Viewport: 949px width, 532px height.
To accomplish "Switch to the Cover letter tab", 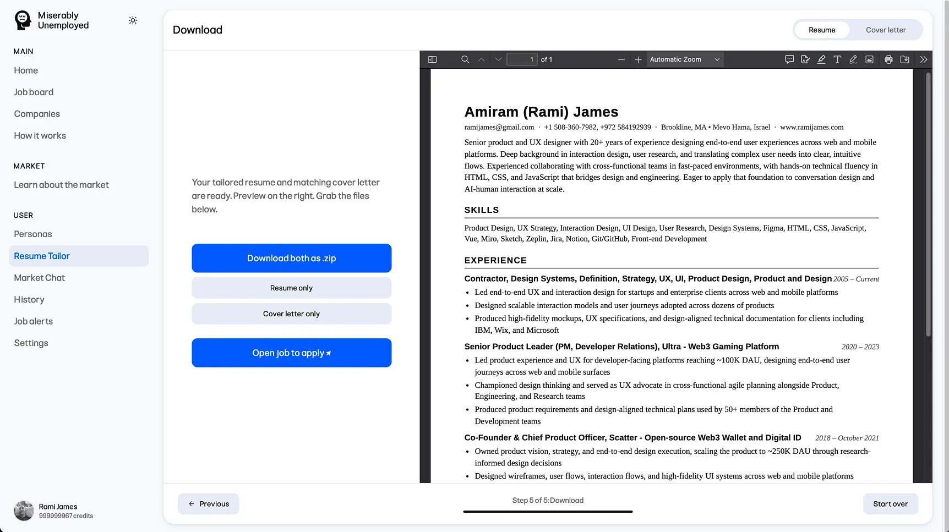I will click(886, 30).
